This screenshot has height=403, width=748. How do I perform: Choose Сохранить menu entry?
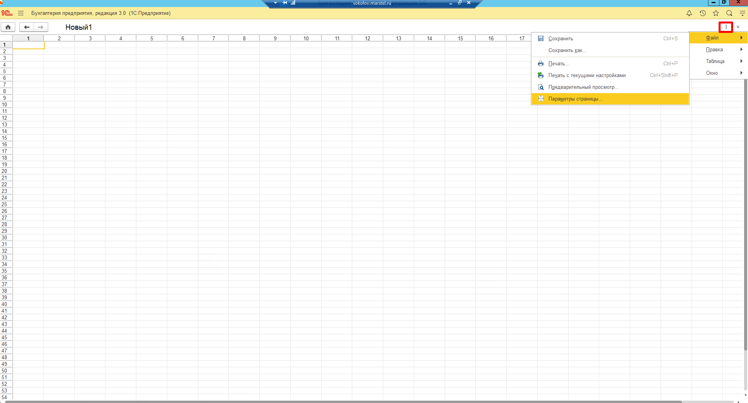point(610,38)
